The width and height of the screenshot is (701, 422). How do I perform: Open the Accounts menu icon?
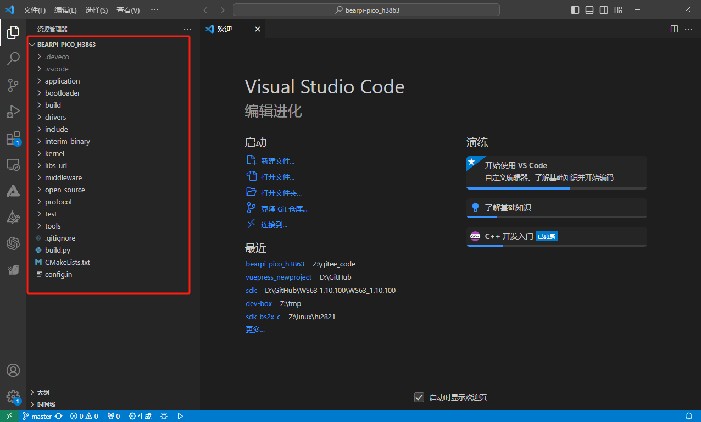coord(13,370)
